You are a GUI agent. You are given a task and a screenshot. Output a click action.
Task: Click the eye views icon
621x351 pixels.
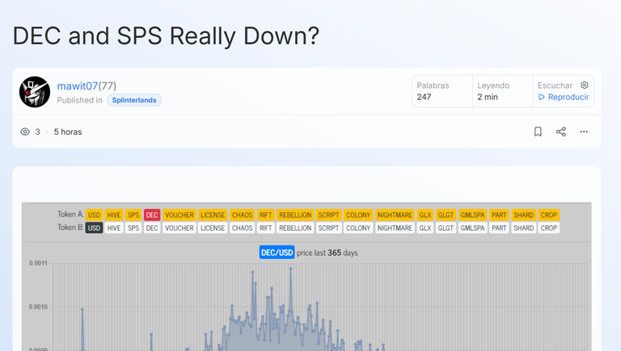25,132
